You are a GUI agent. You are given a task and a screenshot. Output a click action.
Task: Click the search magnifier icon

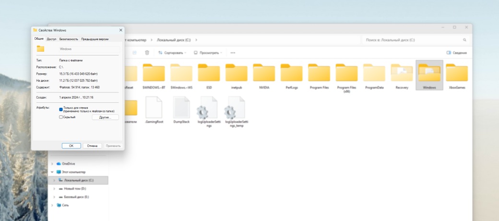pos(464,40)
